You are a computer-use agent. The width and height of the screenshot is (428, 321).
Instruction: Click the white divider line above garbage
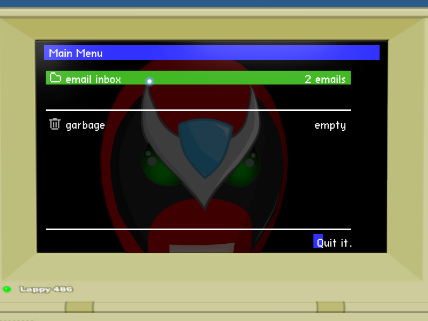click(x=198, y=110)
